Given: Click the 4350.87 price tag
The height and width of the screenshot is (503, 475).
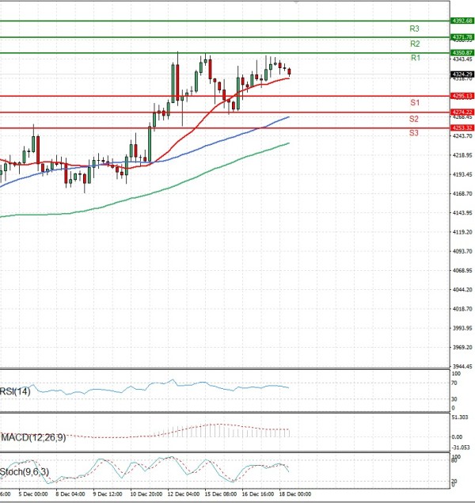Looking at the screenshot, I should point(462,52).
